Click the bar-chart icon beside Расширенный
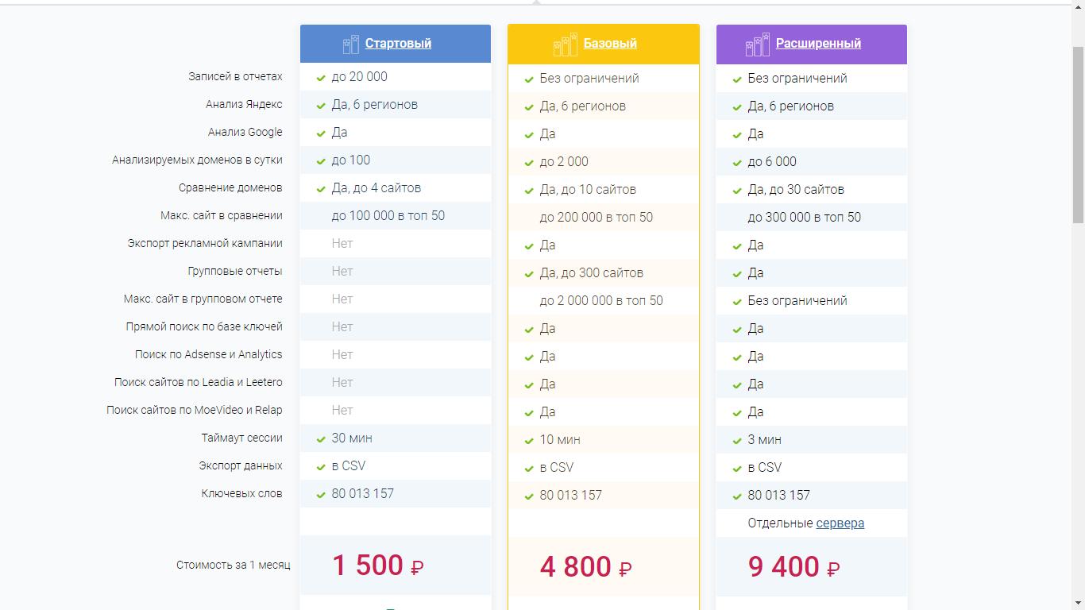 click(x=758, y=44)
